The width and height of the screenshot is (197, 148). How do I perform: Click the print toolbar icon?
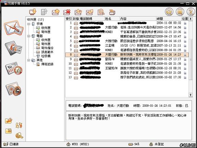112,12
